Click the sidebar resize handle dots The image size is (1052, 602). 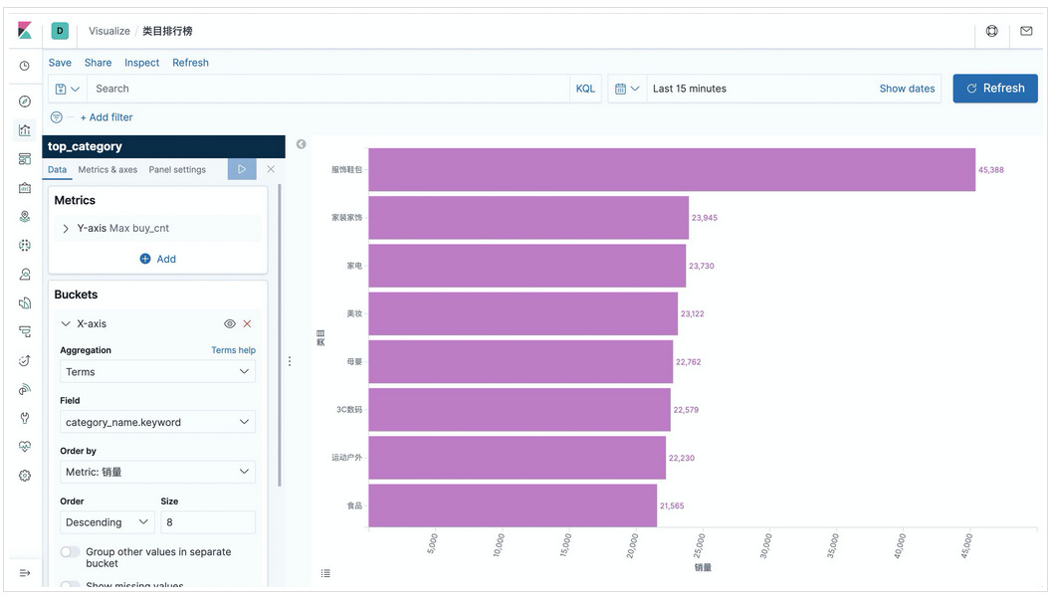(290, 361)
